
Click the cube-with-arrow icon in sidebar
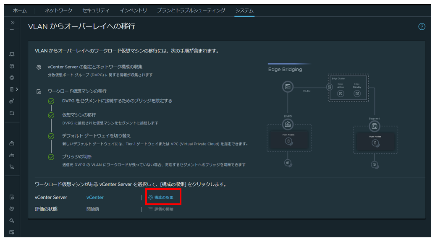(12, 101)
